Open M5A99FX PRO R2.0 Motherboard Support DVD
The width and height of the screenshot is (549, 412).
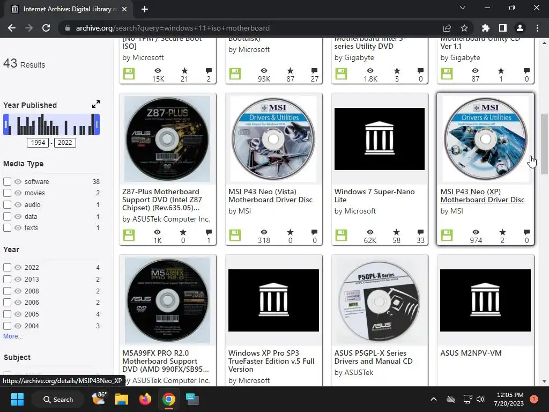pos(166,361)
